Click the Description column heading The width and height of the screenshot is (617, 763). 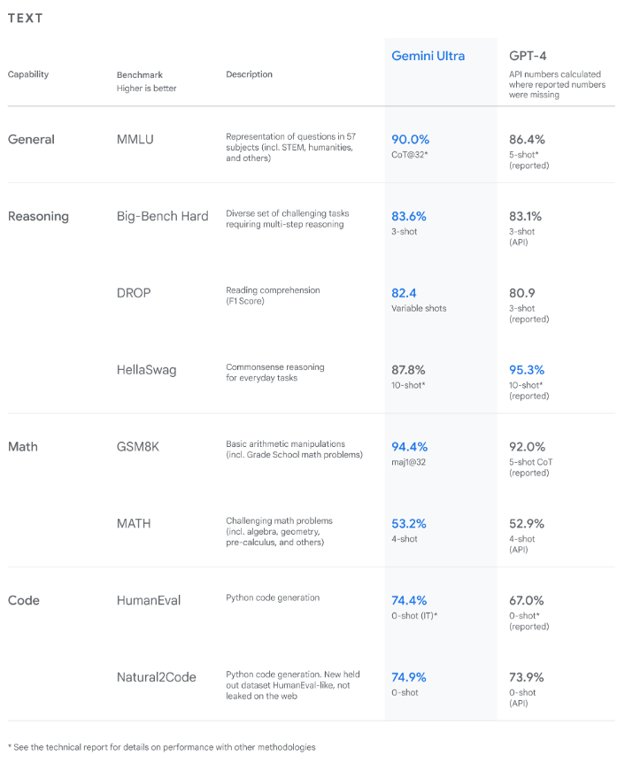[x=249, y=74]
